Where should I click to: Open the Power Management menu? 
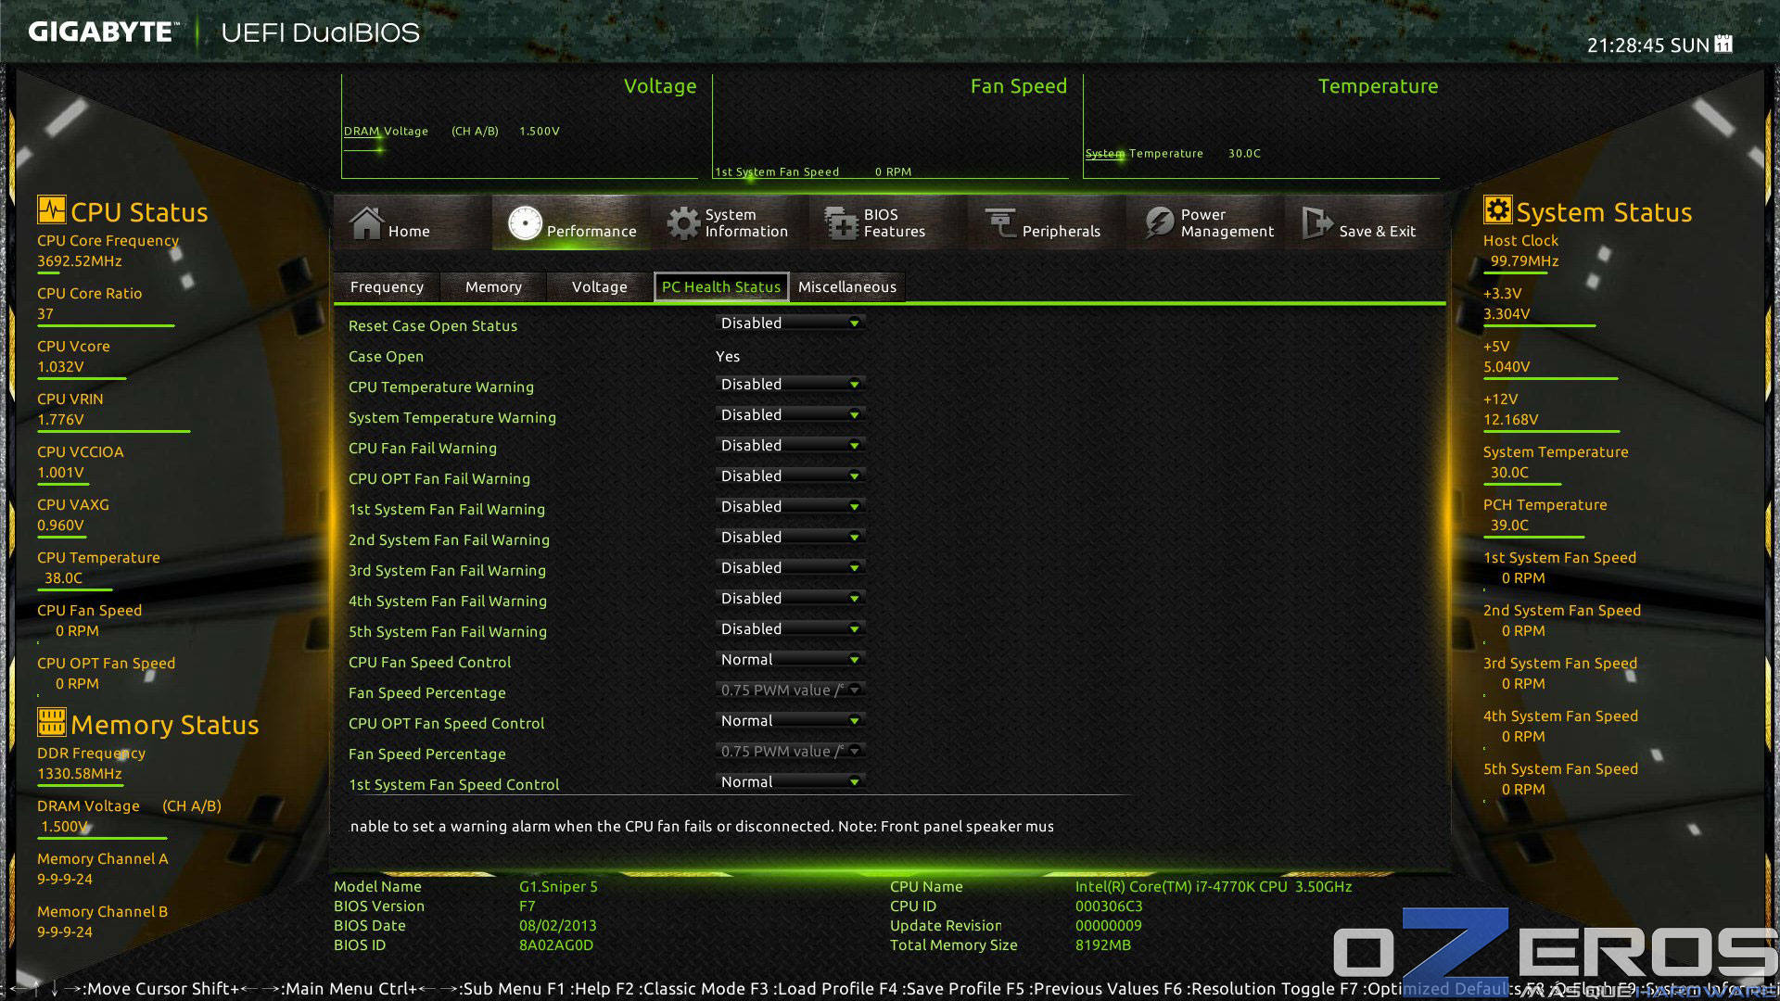click(1205, 222)
